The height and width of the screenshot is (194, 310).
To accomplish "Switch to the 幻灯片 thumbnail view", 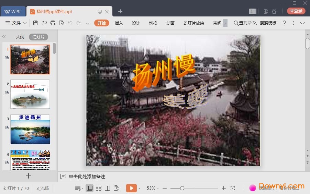I will 38,37.
